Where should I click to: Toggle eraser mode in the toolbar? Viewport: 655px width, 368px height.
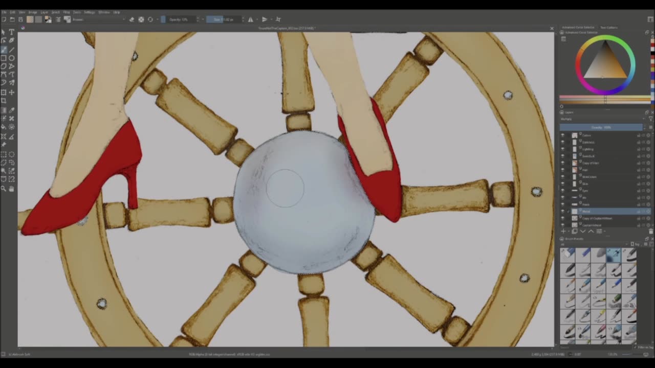[132, 19]
